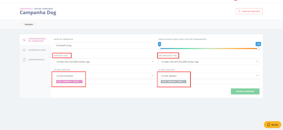Click the Pausado status badge
Viewport: 283px width, 130px height.
coord(28,24)
